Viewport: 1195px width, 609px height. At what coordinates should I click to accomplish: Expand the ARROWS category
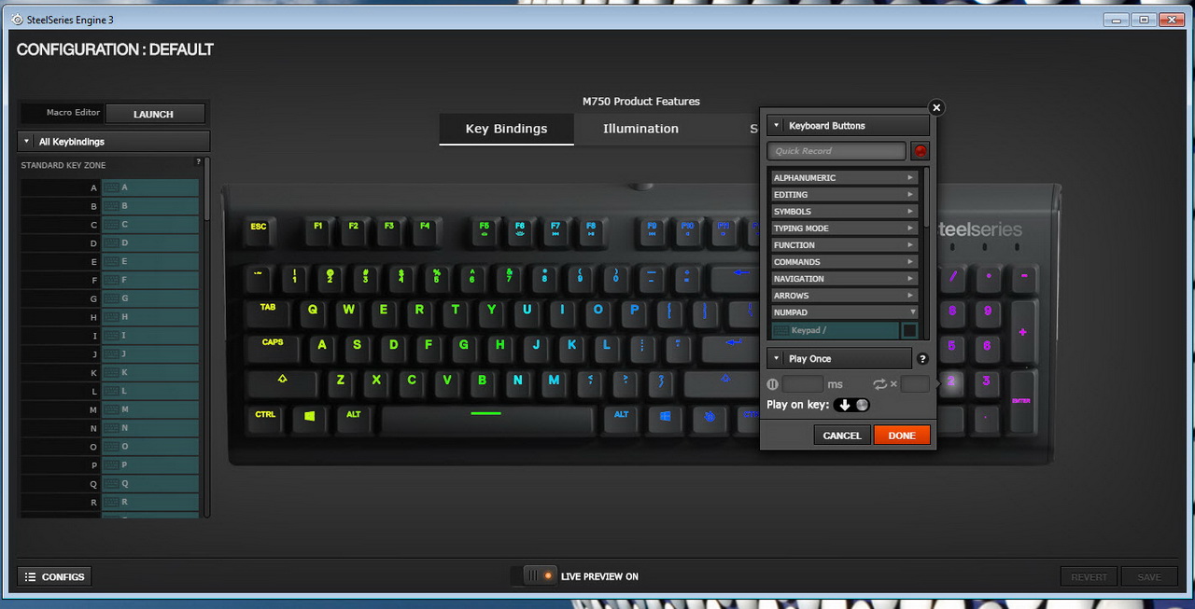[x=844, y=296]
